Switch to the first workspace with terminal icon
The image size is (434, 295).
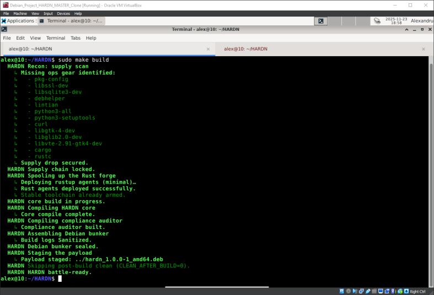click(x=321, y=21)
